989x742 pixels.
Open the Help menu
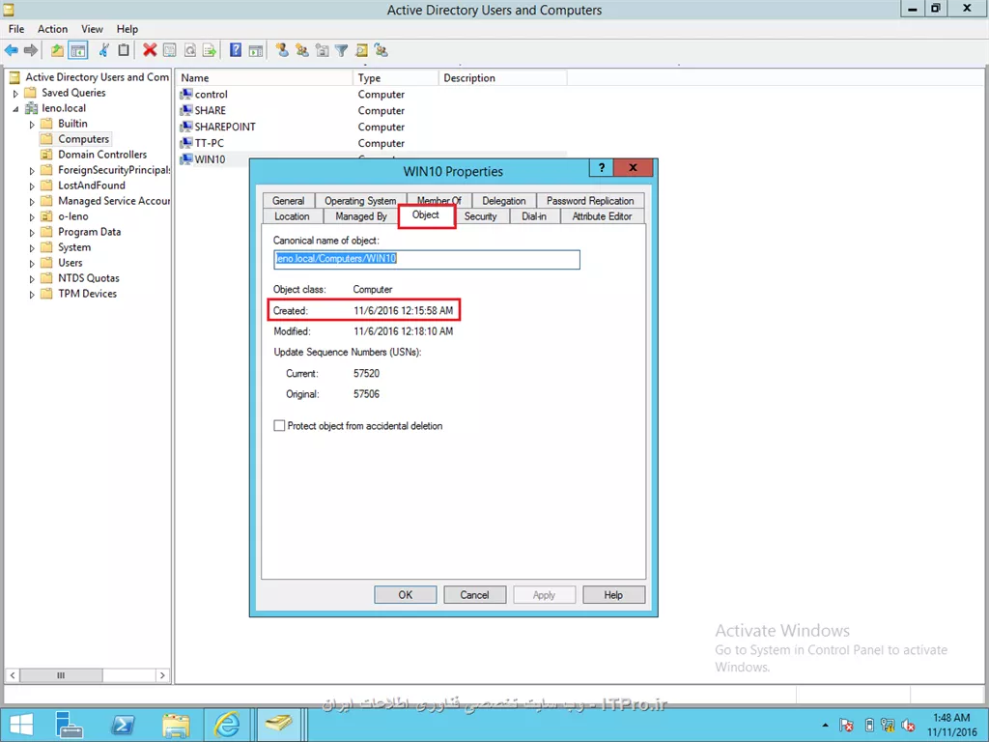(x=127, y=29)
